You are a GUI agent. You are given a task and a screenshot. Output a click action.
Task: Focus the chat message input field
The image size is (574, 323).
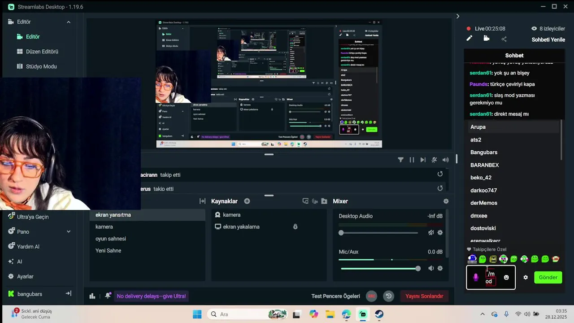pyautogui.click(x=491, y=277)
